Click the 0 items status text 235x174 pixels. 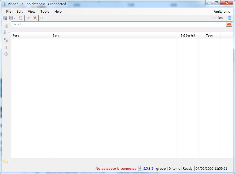[x=174, y=168]
